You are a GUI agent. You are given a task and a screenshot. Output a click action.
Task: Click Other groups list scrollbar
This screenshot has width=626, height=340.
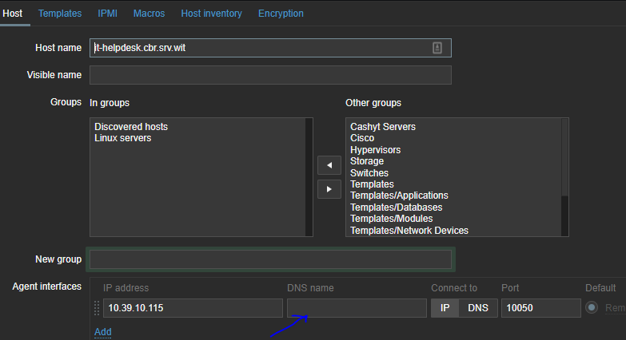564,177
